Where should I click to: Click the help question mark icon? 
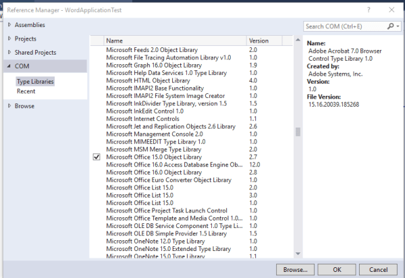click(x=369, y=10)
